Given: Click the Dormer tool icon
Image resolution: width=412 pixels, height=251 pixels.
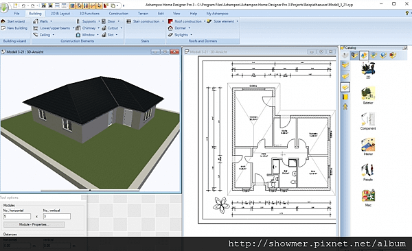Looking at the screenshot, I should pos(170,28).
